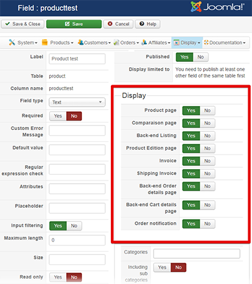Viewport: 252px width, 284px height.
Task: Click the Placeholder input field
Action: tap(77, 208)
